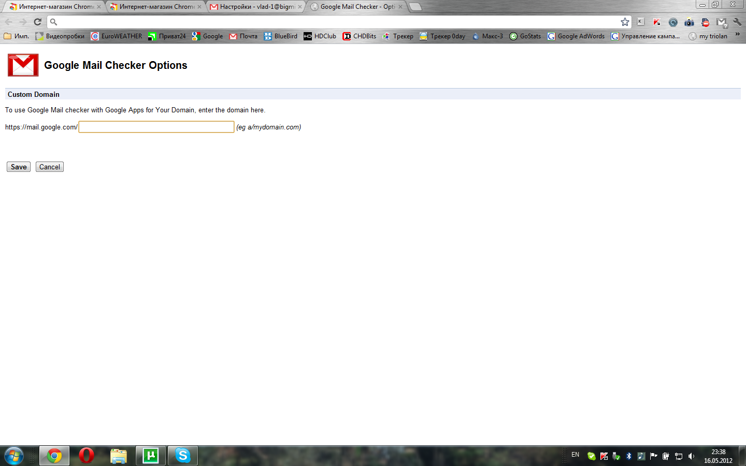Open uTorrent from the taskbar
The image size is (746, 466).
coord(151,456)
